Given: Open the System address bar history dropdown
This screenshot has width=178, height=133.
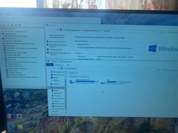Looking at the screenshot, I should (x=161, y=32).
